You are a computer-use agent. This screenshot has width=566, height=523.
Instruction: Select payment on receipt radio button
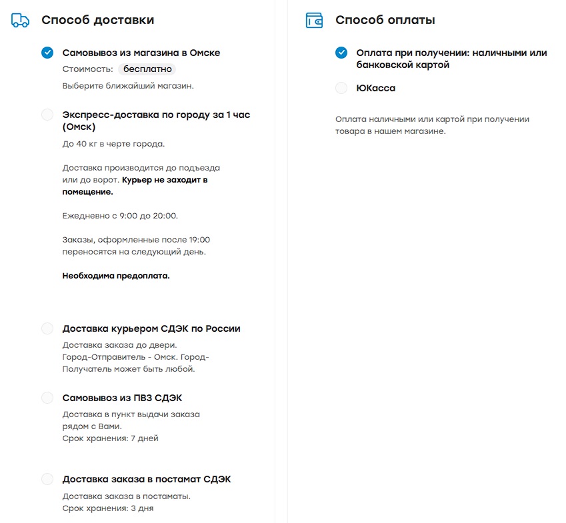pyautogui.click(x=341, y=53)
